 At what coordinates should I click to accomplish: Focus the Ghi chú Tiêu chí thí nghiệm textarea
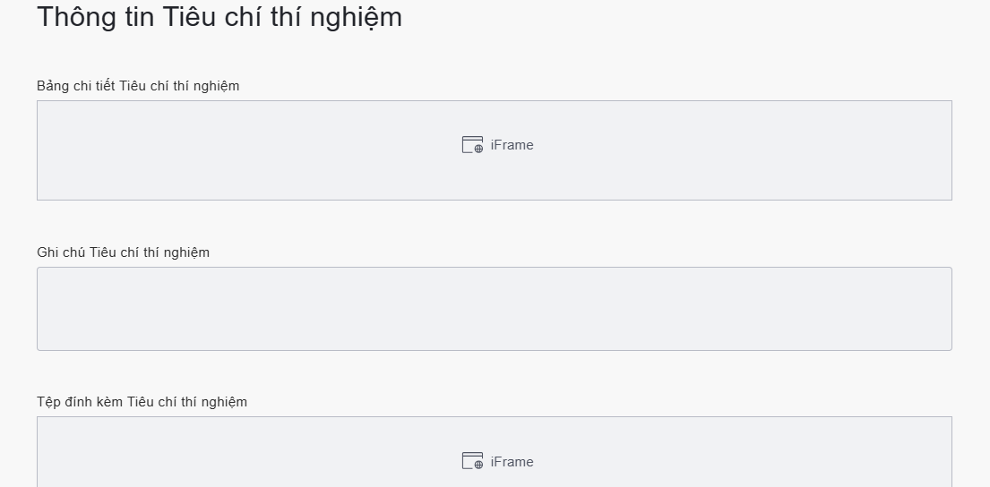(x=494, y=309)
